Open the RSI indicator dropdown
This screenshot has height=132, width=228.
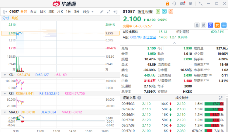tap(4, 94)
